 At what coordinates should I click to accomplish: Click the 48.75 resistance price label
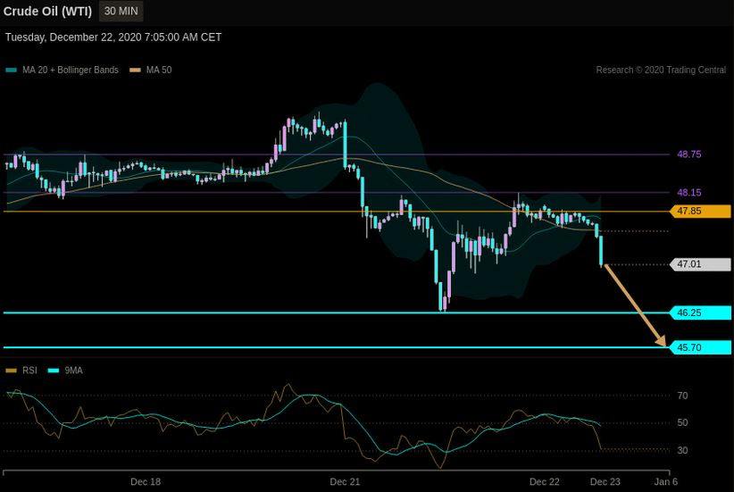689,154
